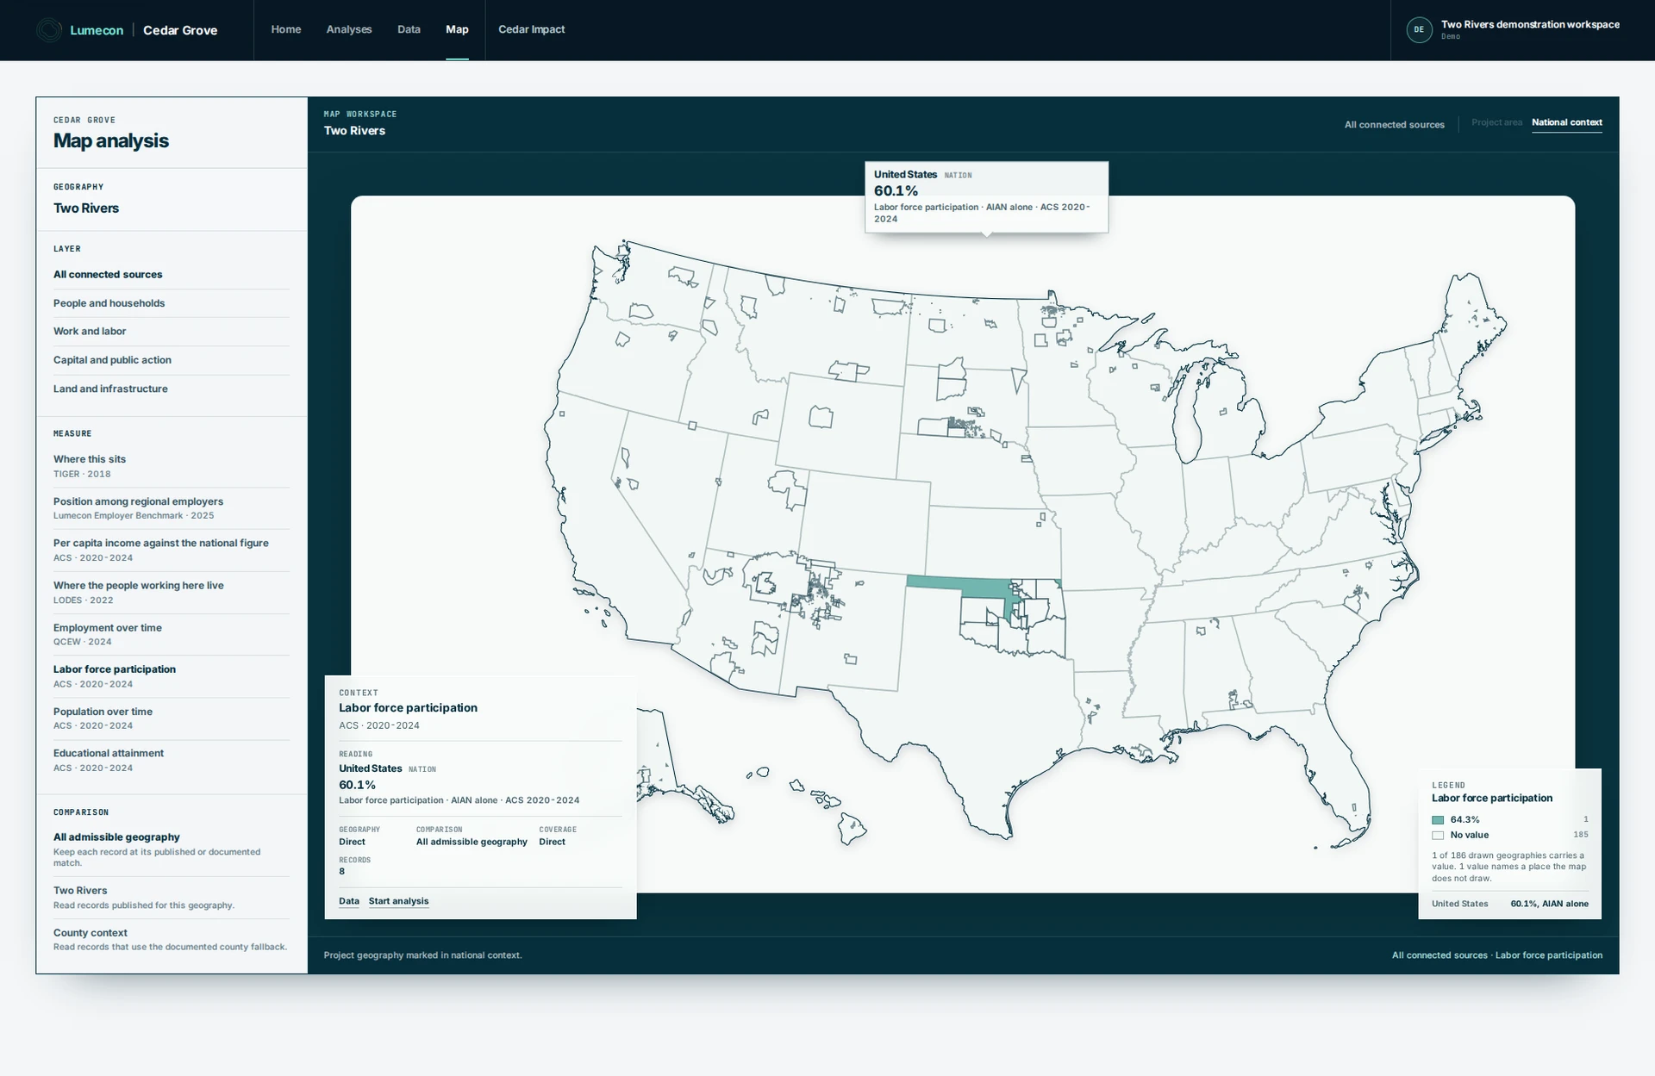Screen dimensions: 1655x1076
Task: Select the Map nav tab
Action: pyautogui.click(x=457, y=29)
